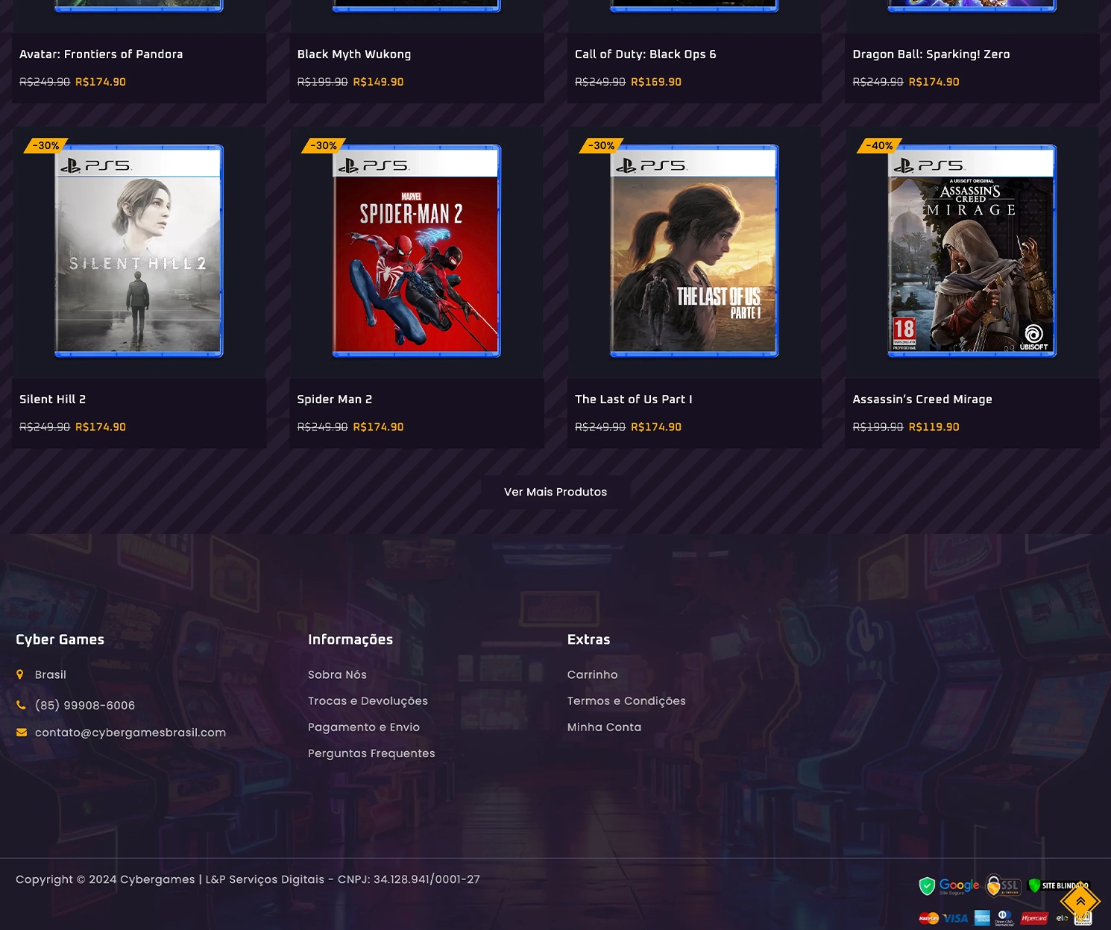Open Perguntas Frequentes footer link
Viewport: 1111px width, 930px height.
point(371,753)
